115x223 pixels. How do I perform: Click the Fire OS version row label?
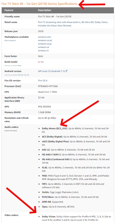tap(12, 80)
